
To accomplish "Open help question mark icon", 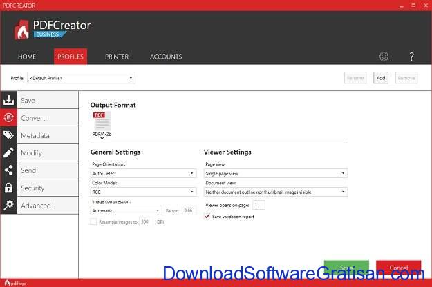I will coord(411,57).
